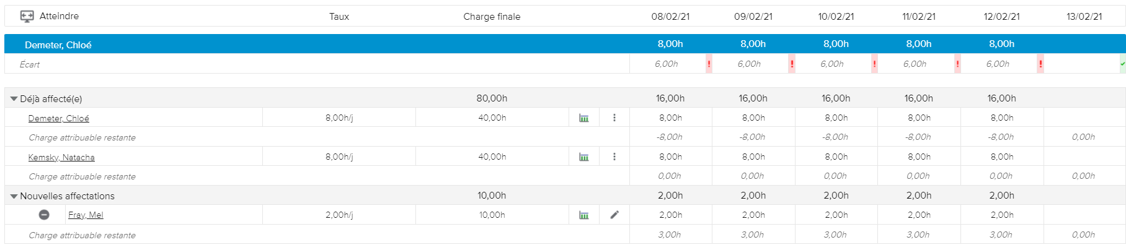Open three-dot menu for Demeter, Chloé
Screen dimensions: 1126x250
pos(614,118)
